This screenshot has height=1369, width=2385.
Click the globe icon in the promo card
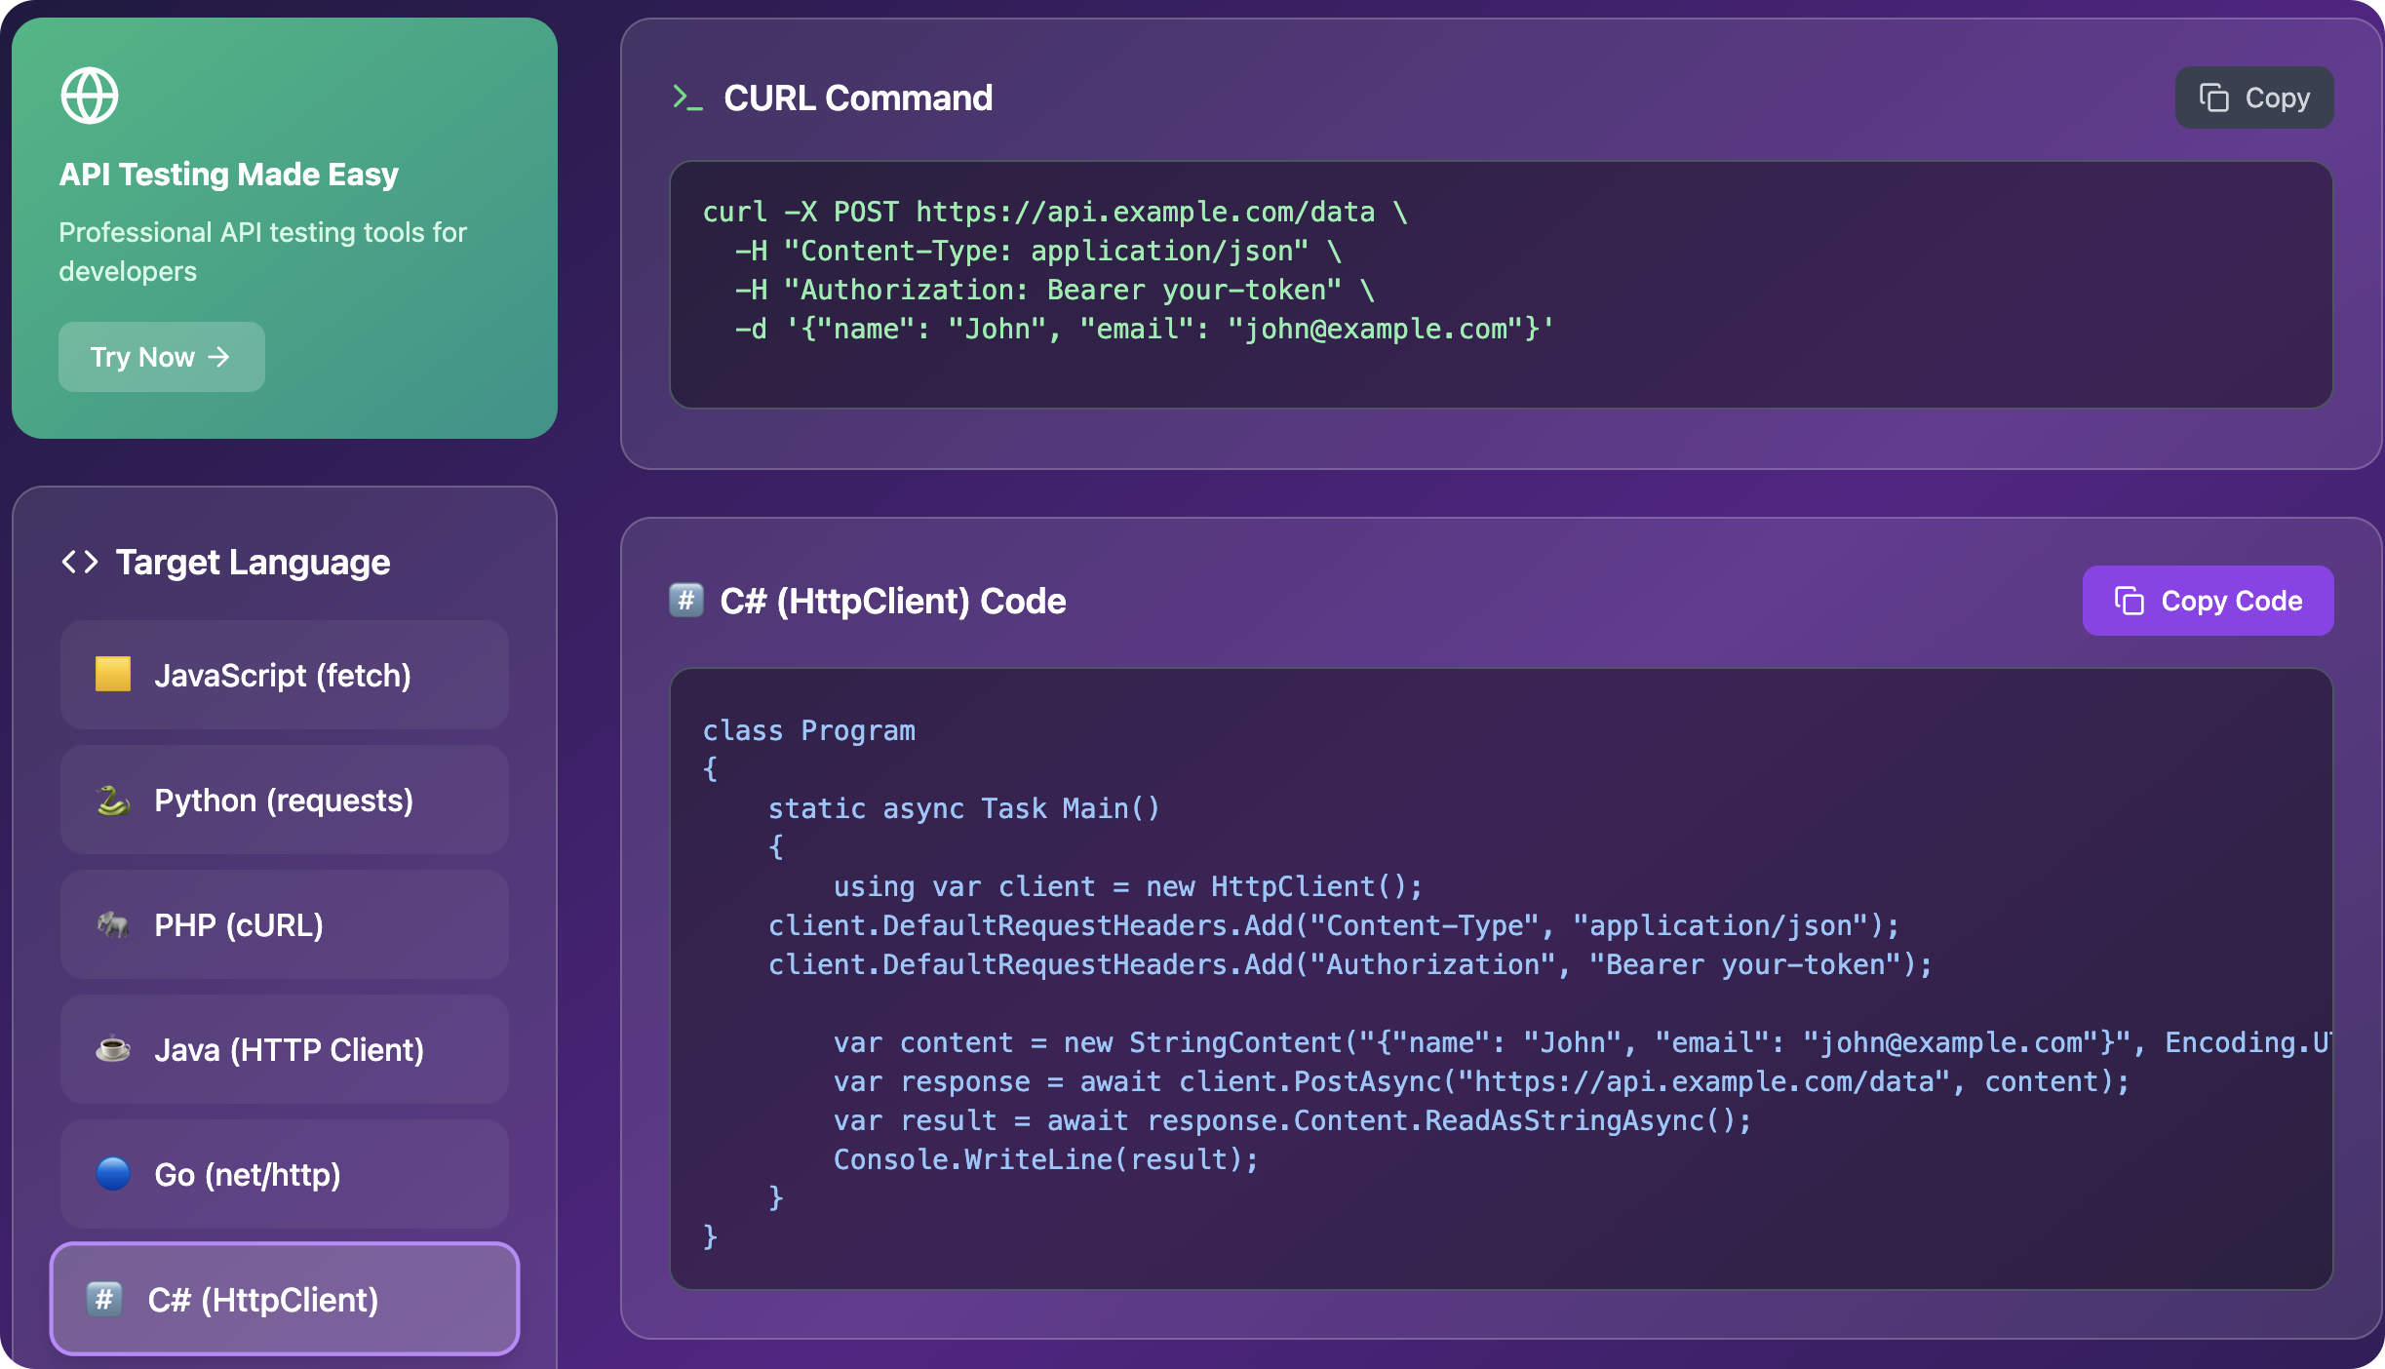point(90,96)
